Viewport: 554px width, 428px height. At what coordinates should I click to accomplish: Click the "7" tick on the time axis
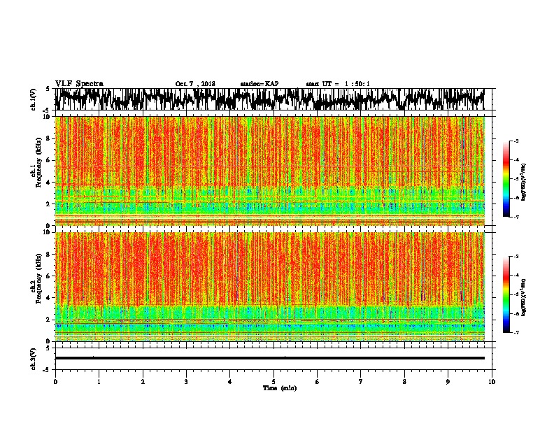click(361, 382)
